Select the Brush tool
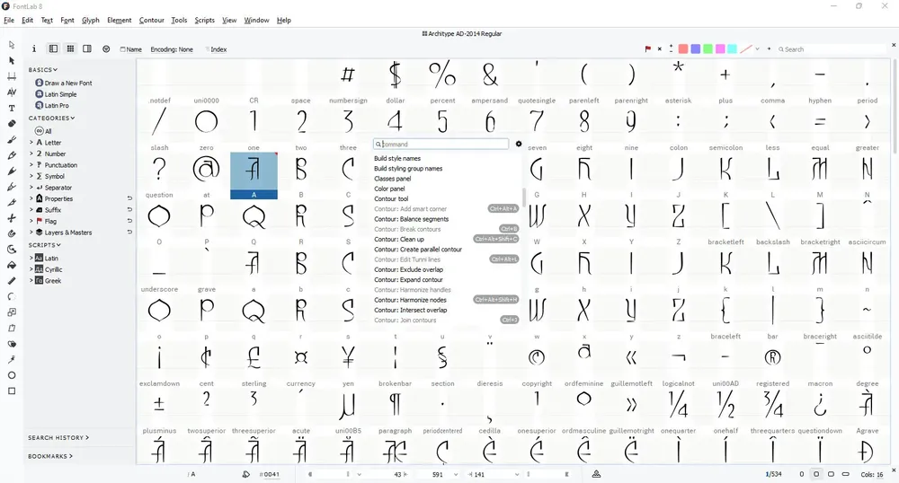The image size is (899, 483). [x=12, y=139]
